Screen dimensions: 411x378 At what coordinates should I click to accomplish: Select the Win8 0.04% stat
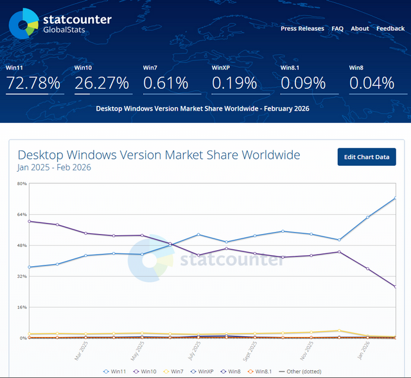click(378, 79)
